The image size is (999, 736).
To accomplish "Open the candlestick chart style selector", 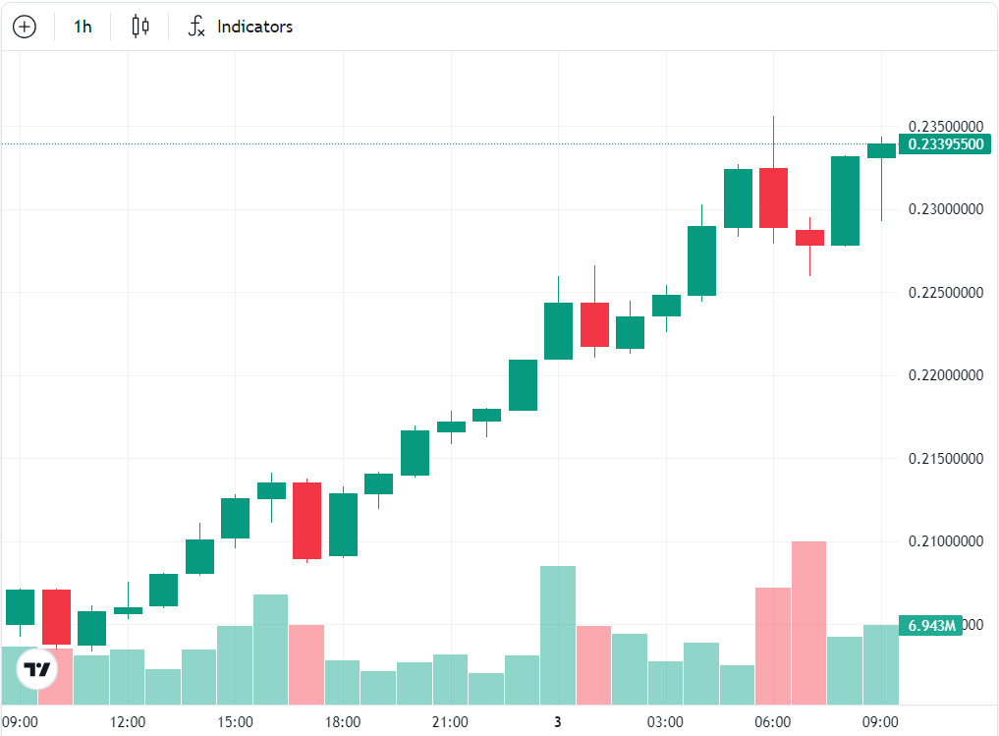I will click(140, 27).
